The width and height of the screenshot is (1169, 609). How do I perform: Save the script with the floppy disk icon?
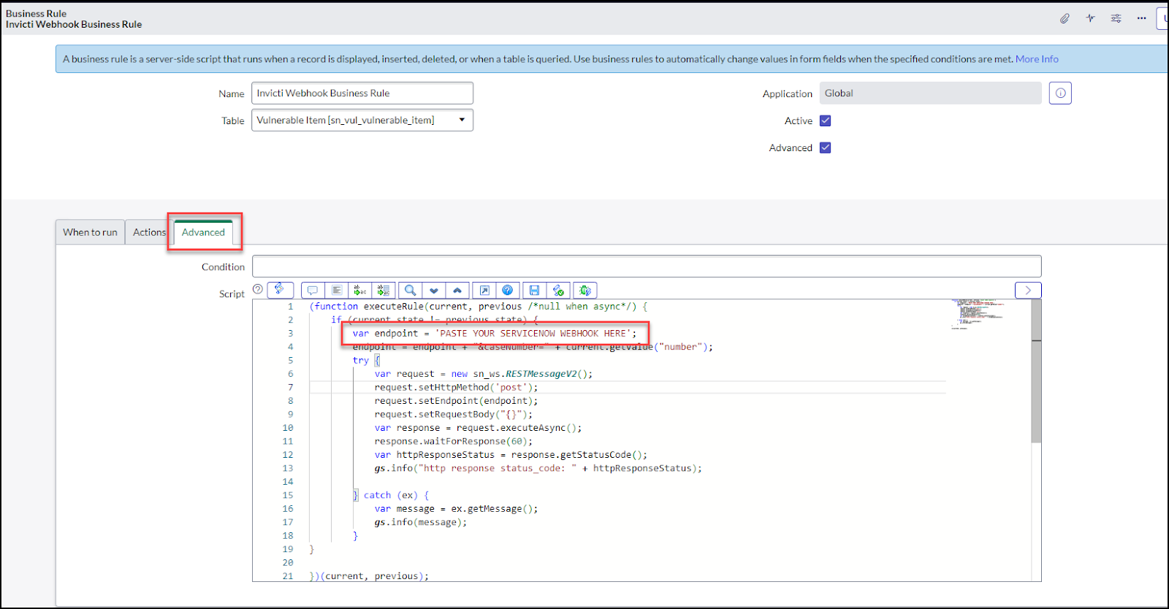coord(535,290)
